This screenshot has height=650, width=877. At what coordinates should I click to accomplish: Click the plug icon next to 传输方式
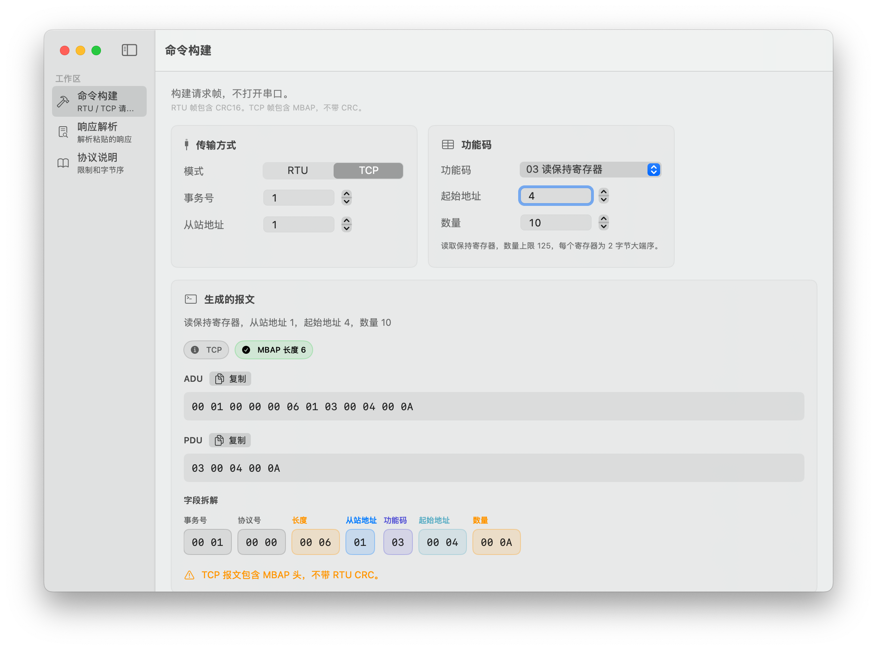point(187,145)
